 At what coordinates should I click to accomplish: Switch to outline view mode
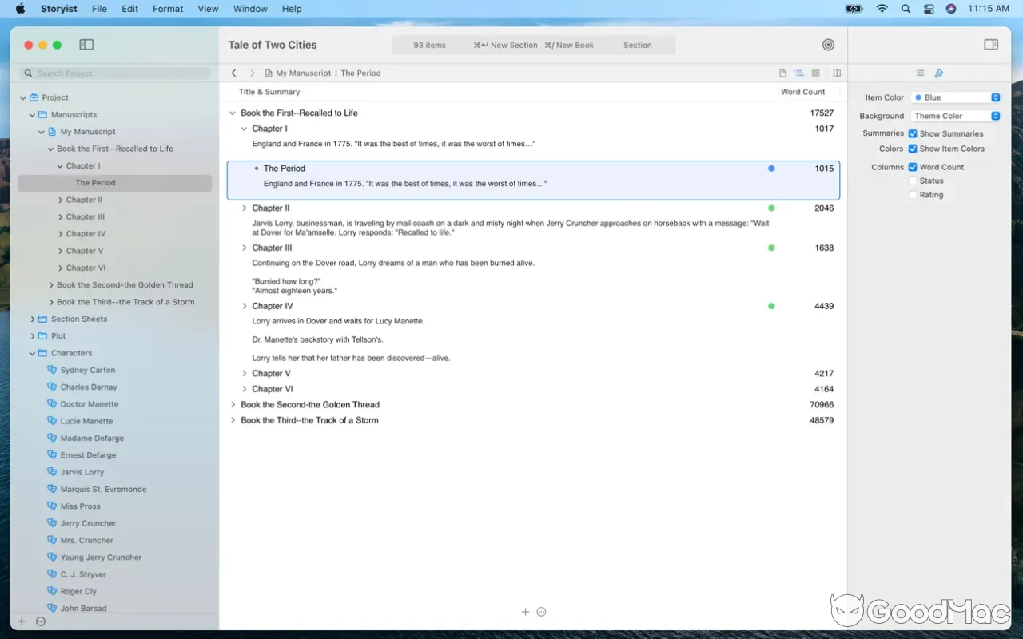coord(798,73)
